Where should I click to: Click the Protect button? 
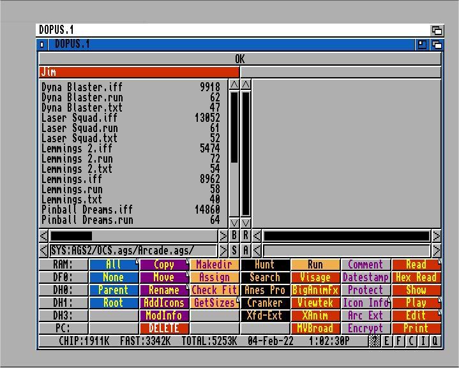tap(366, 290)
